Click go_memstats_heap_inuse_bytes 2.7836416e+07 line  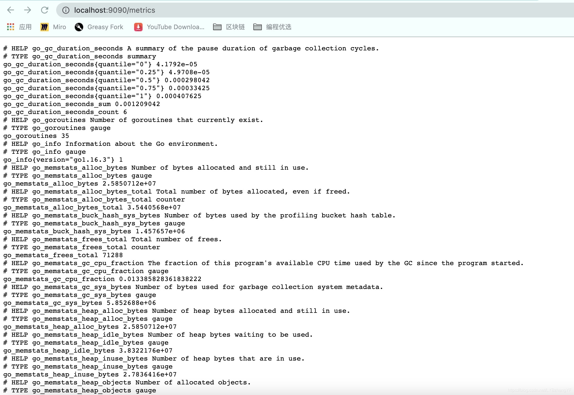click(90, 375)
